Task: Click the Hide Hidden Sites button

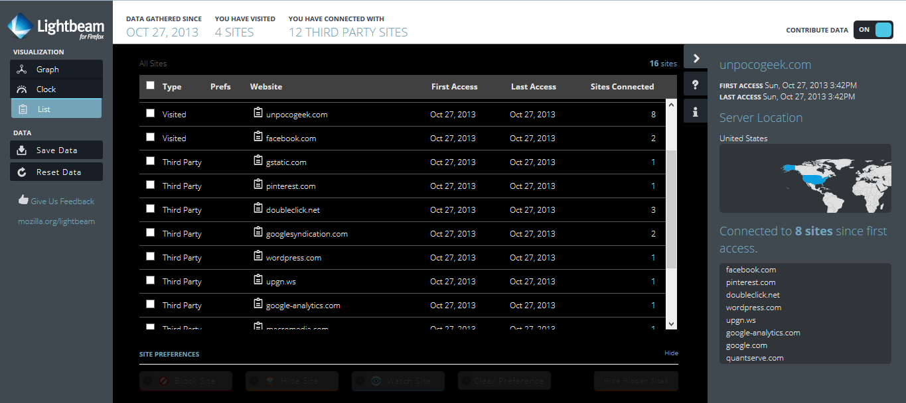Action: [636, 381]
